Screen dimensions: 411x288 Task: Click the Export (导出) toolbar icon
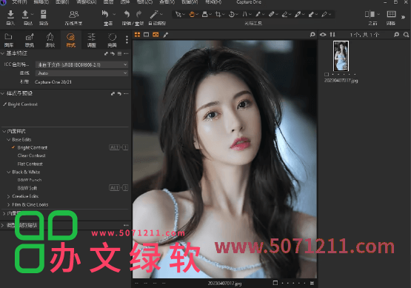pos(25,14)
